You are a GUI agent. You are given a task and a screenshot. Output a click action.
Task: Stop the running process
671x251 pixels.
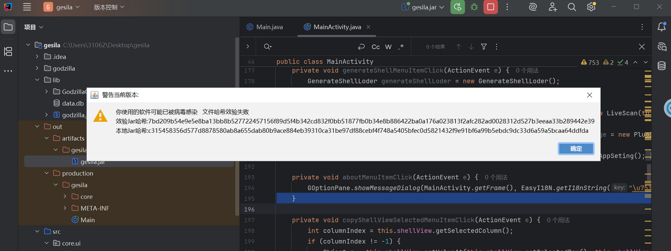click(x=491, y=7)
